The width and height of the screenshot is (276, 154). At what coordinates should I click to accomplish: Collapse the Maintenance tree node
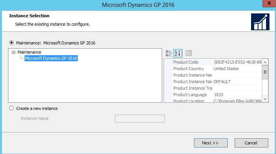coord(14,52)
